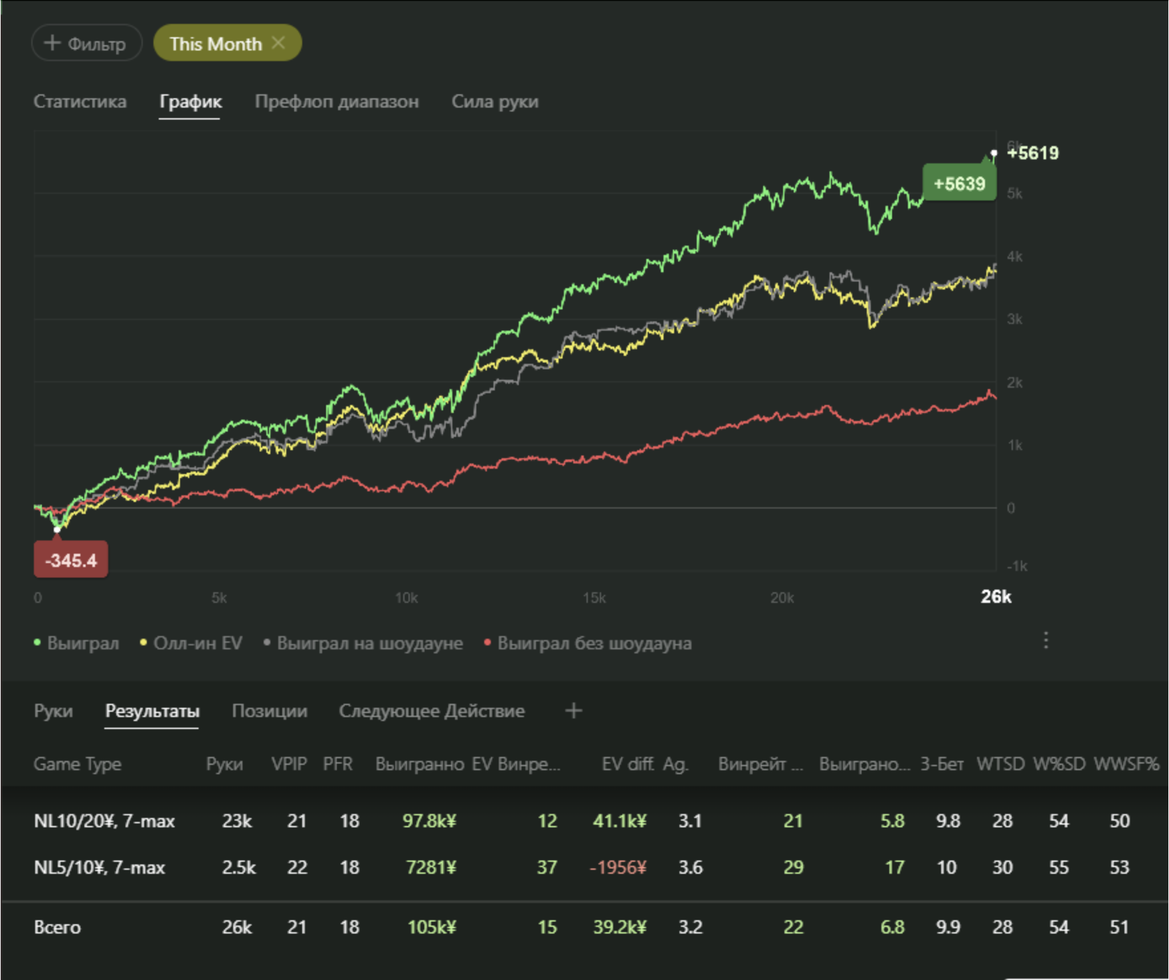This screenshot has width=1169, height=980.
Task: Click the 97.8k¥ winnings value
Action: pos(429,821)
